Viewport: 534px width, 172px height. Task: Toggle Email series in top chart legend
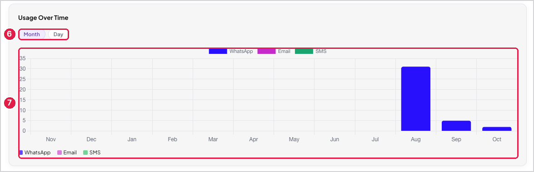coord(274,52)
